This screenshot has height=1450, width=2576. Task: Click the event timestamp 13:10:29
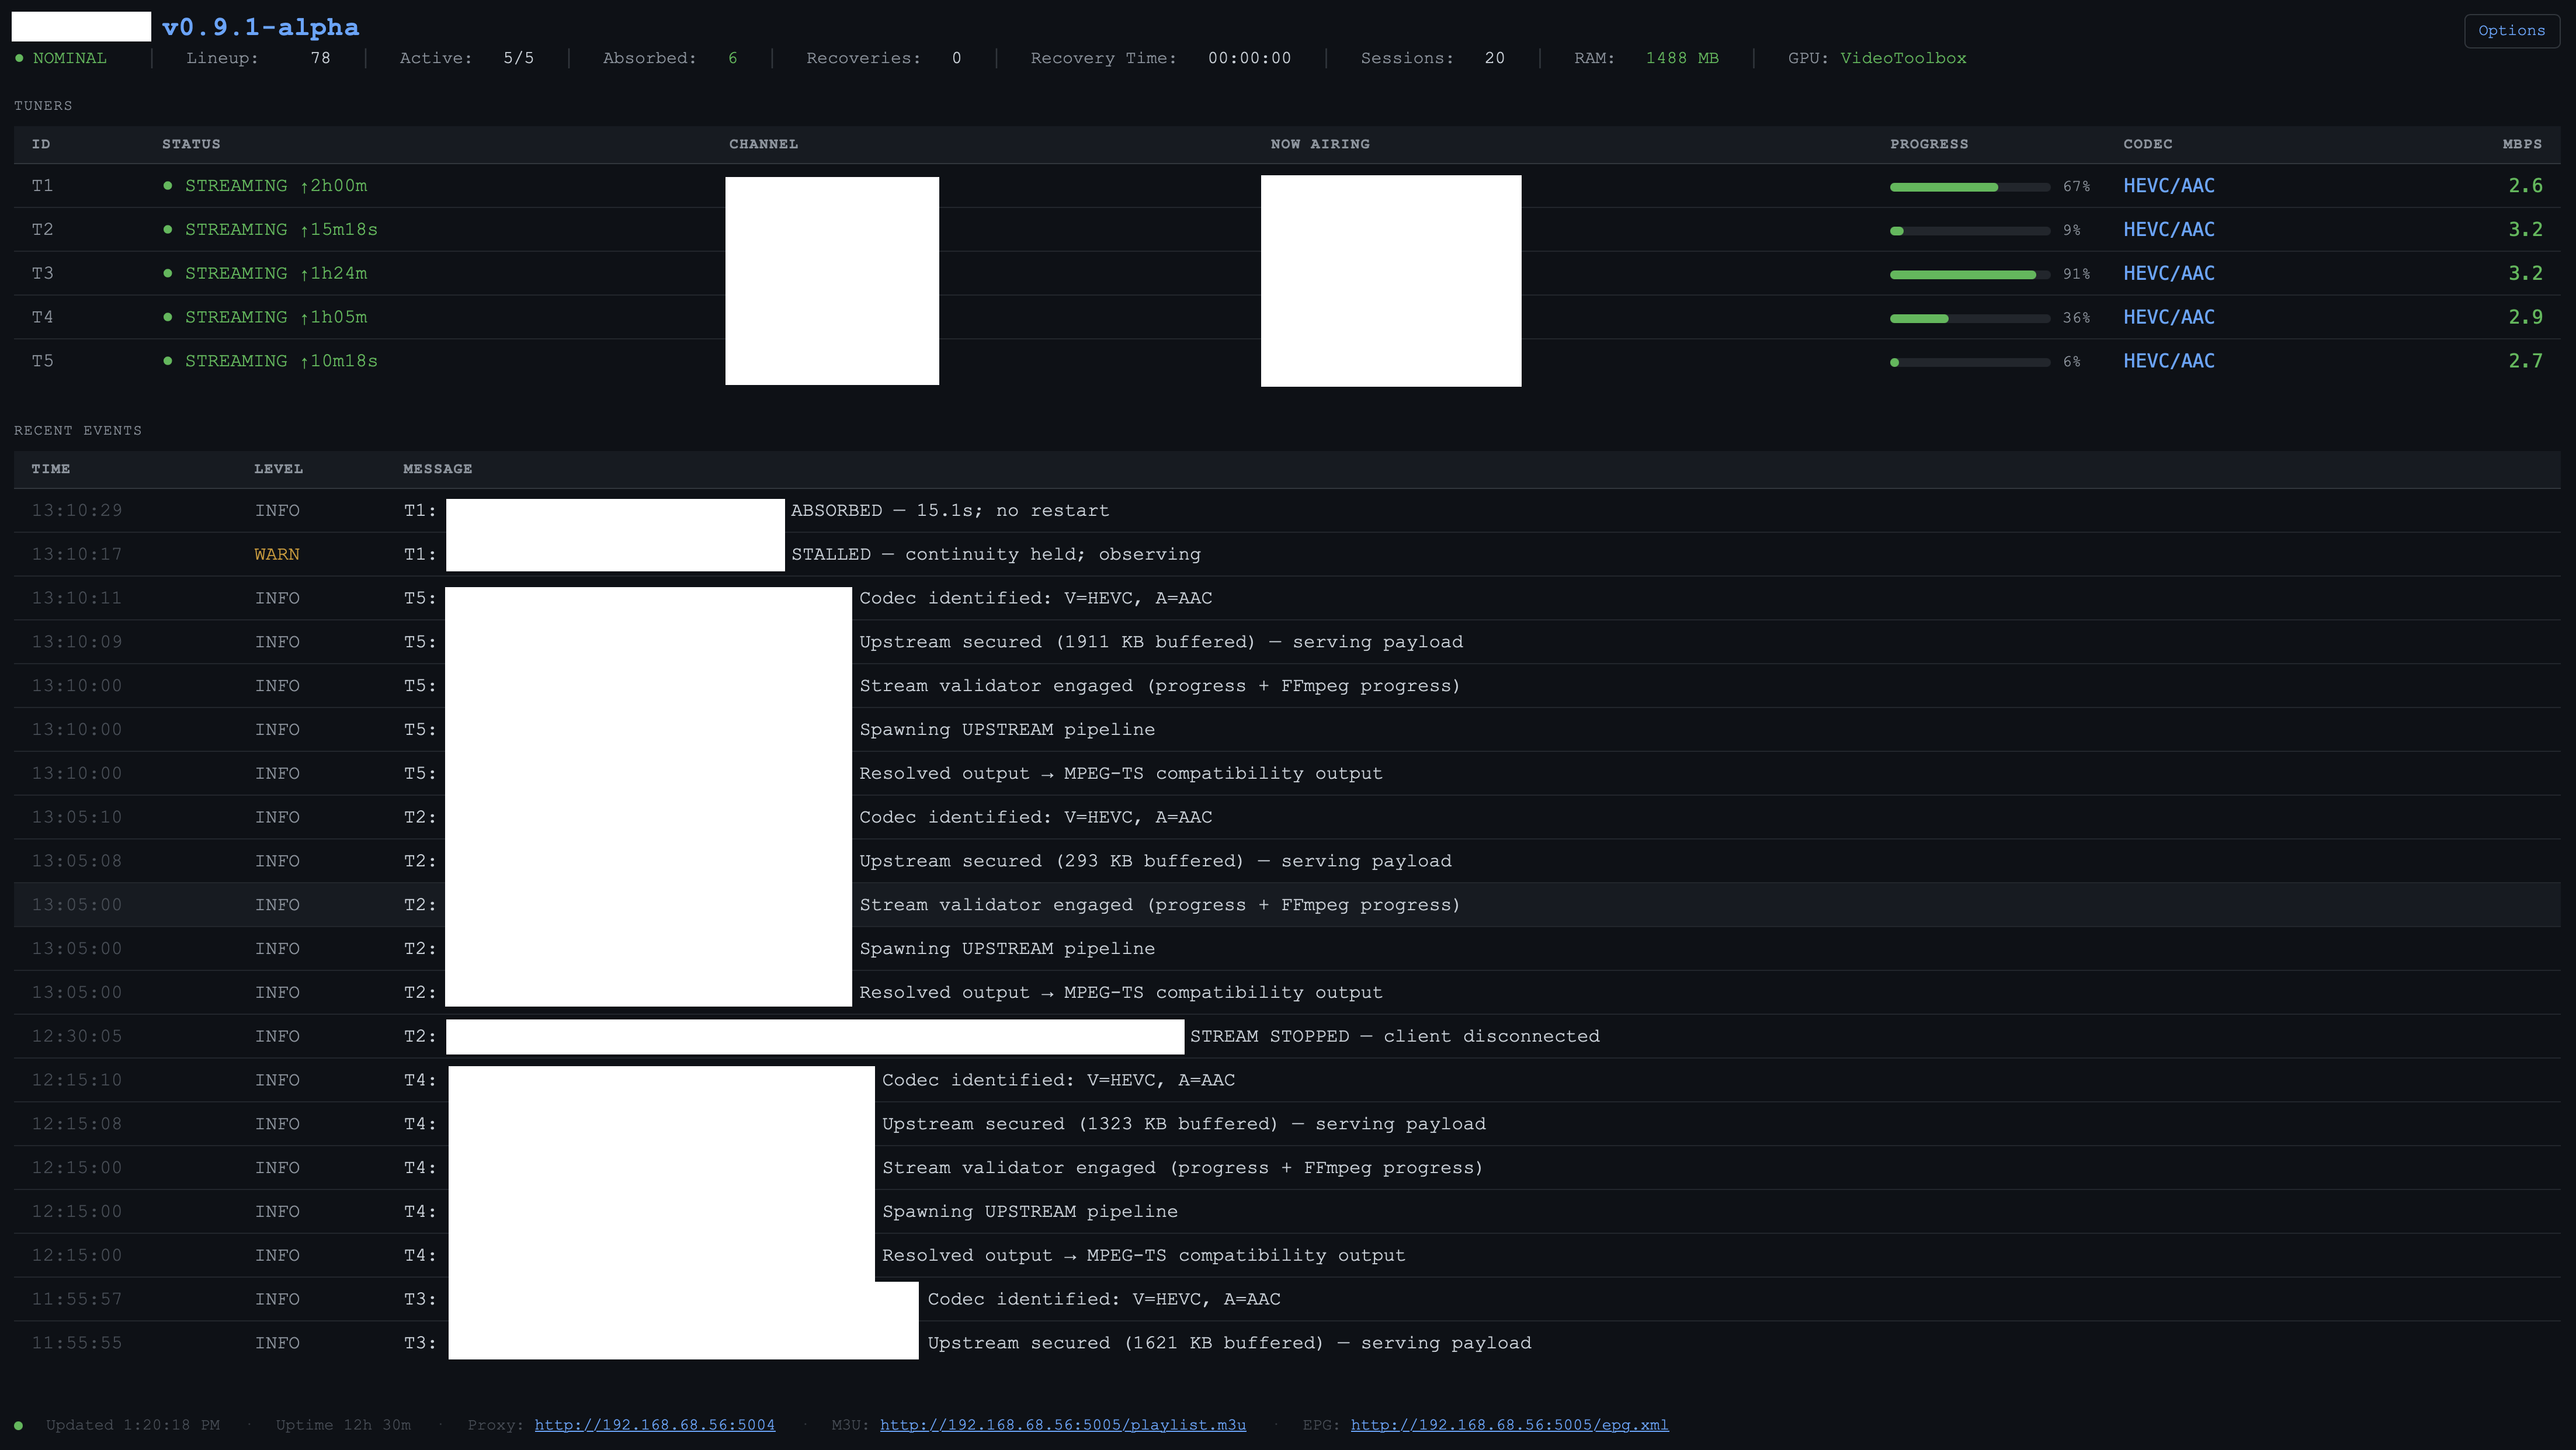(x=76, y=511)
